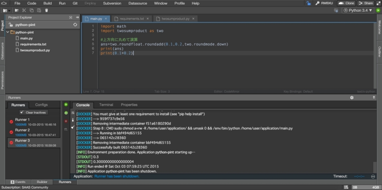
Task: Collapse the Project Explorer panel
Action: coord(77,18)
